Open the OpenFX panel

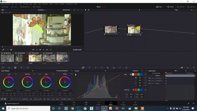(181, 7)
